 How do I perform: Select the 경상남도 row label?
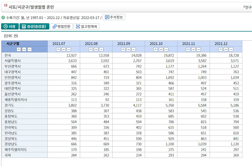pyautogui.click(x=11, y=144)
